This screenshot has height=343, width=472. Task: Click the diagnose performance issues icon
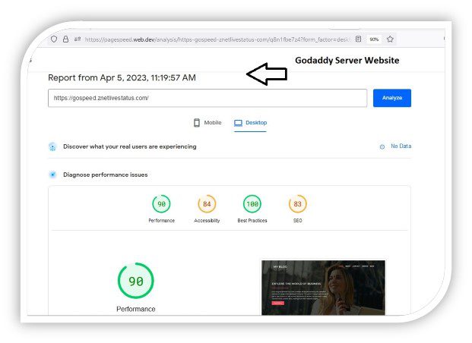[52, 175]
